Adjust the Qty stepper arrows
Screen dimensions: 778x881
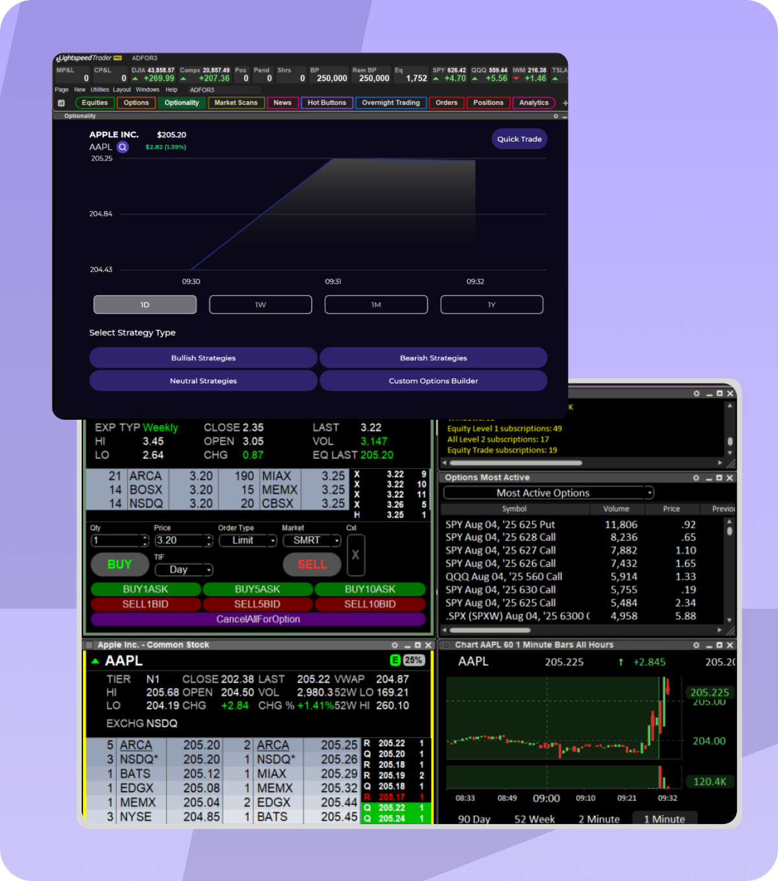click(x=145, y=540)
